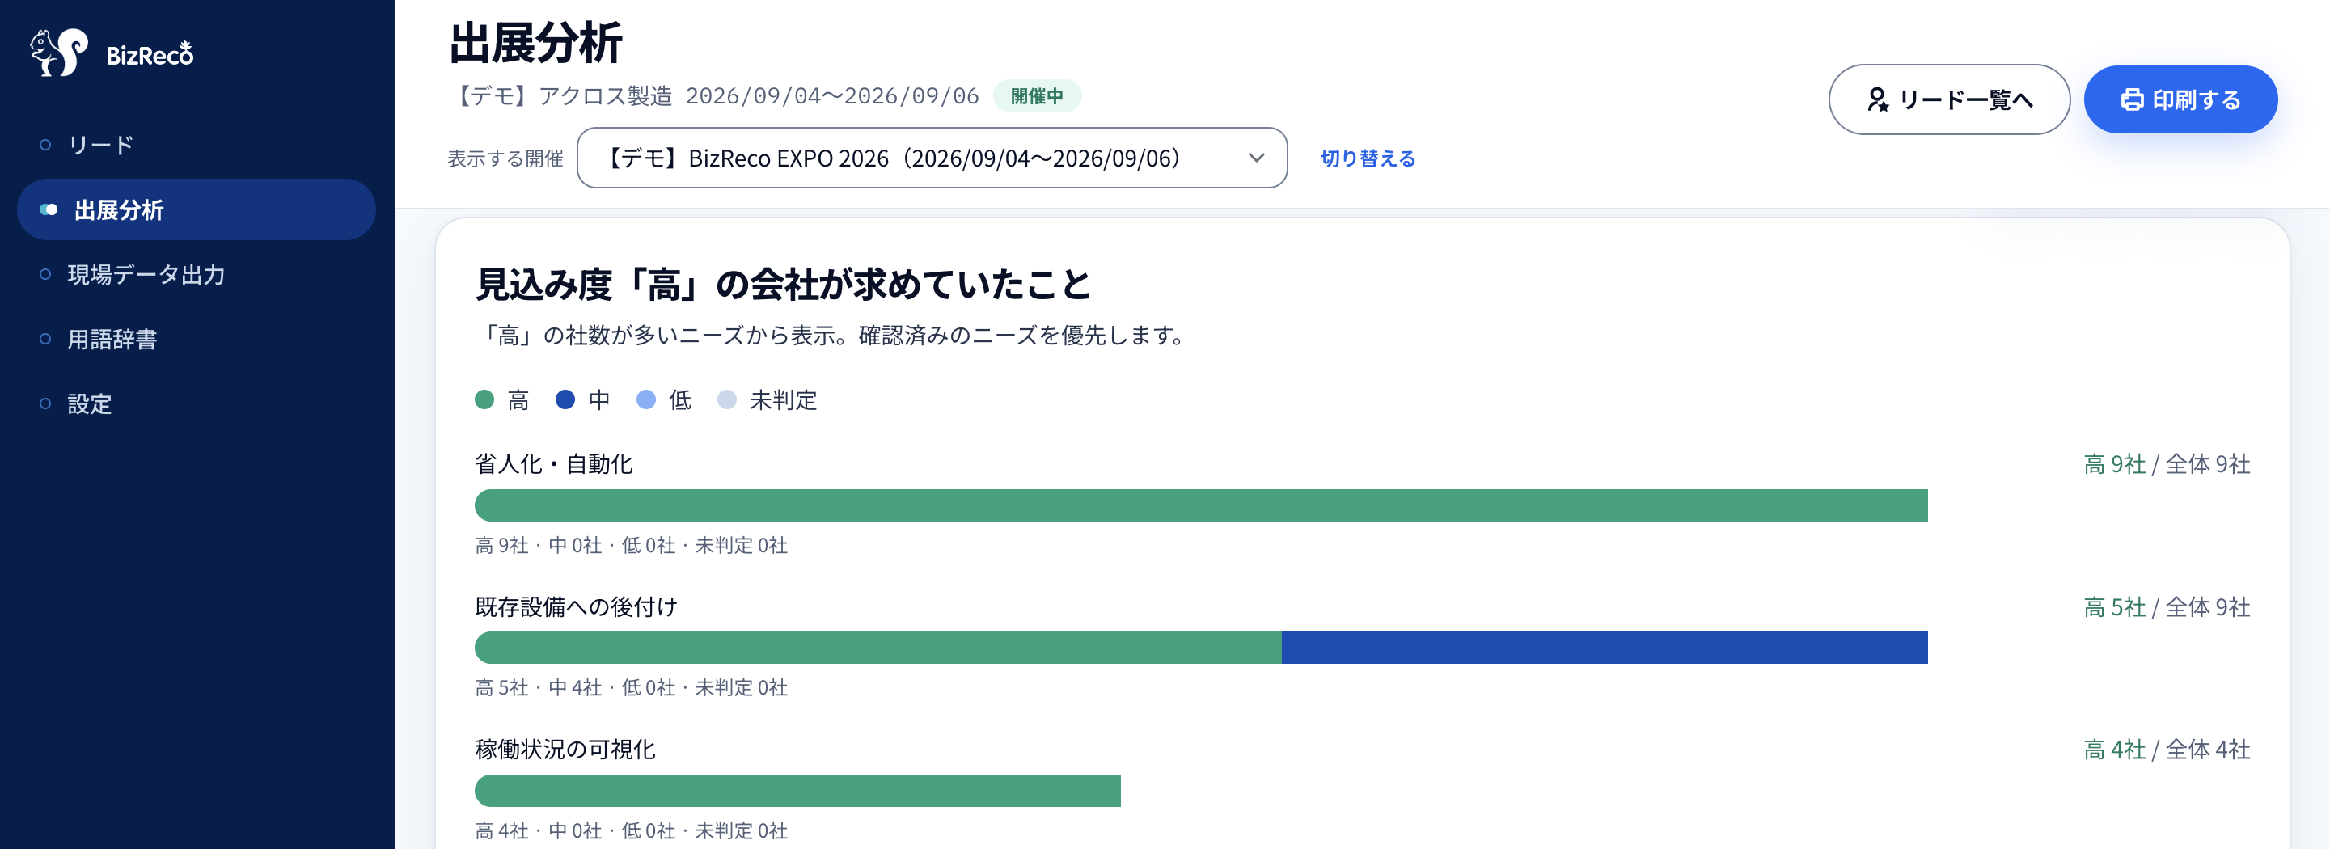Screen dimensions: 2330x849
Task: Click the 既存設備への後付け label
Action: coord(576,606)
